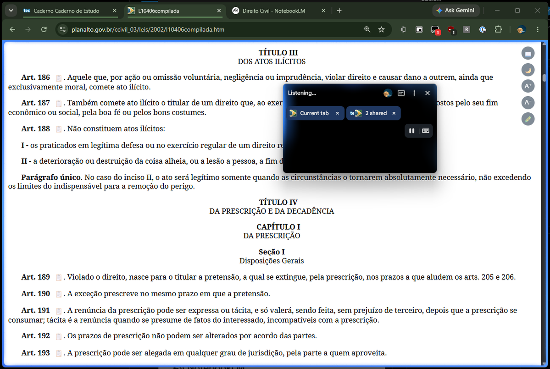Bookmark this page with the star
The image size is (550, 369).
point(382,29)
